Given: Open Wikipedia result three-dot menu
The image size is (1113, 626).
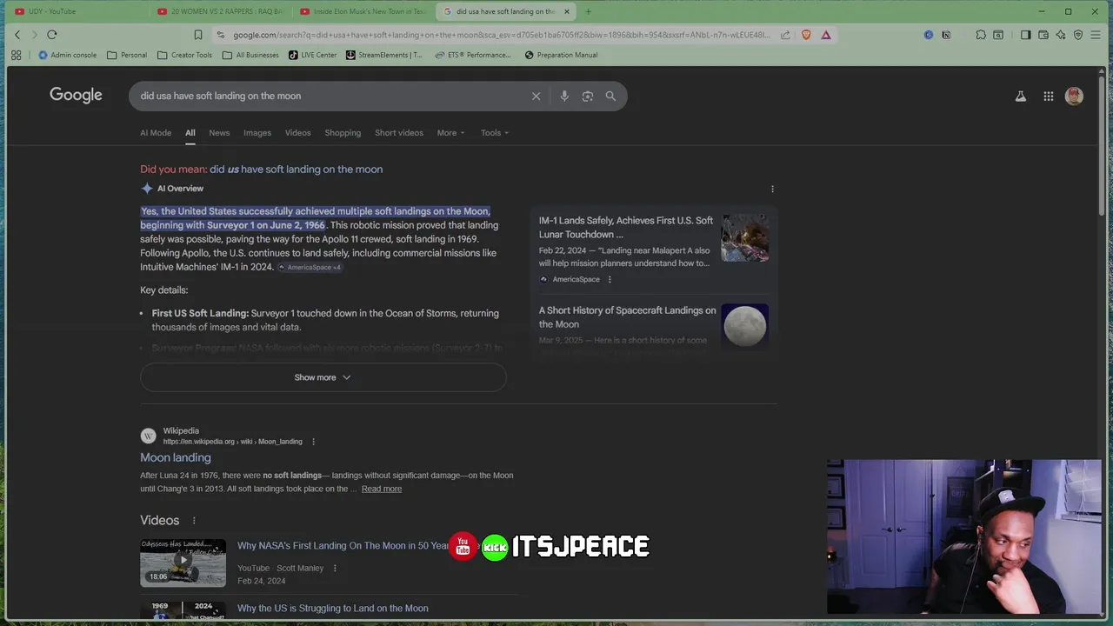Looking at the screenshot, I should coord(314,442).
